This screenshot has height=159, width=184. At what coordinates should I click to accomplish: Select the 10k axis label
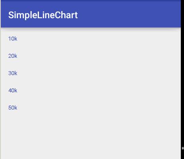[x=13, y=39]
